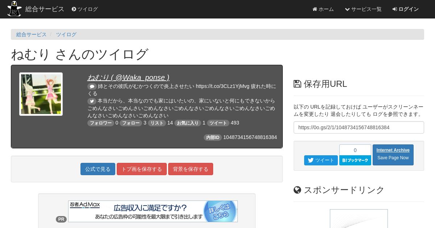The width and height of the screenshot is (435, 228).
Task: Click the penguin site logo
Action: [14, 9]
